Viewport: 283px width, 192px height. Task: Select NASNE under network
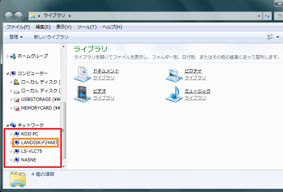29,160
